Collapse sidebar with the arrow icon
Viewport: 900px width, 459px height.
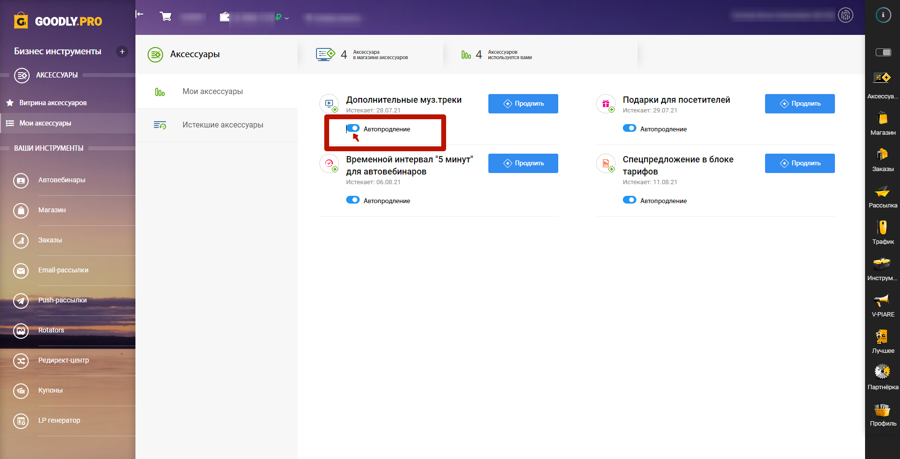click(140, 14)
